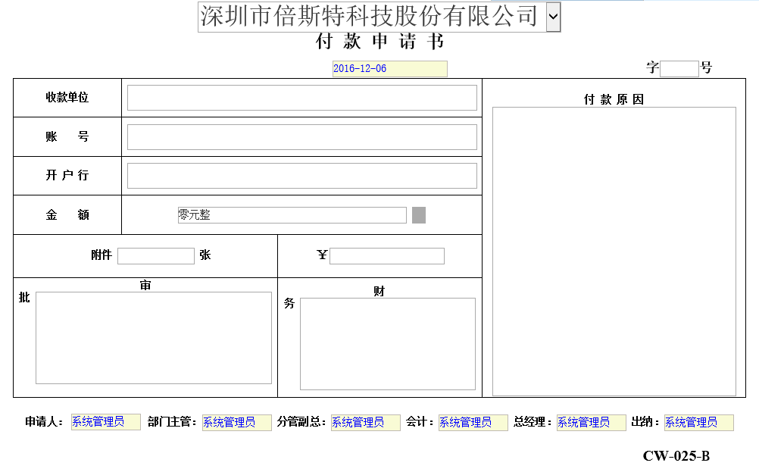Focus the 附件 count input field
Screen dimensions: 759x469
click(156, 255)
